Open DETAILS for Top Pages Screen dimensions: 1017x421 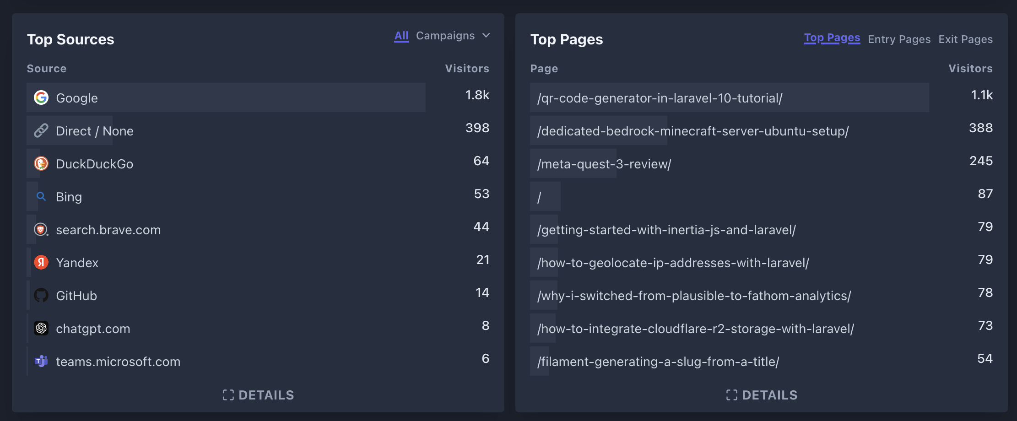[762, 395]
